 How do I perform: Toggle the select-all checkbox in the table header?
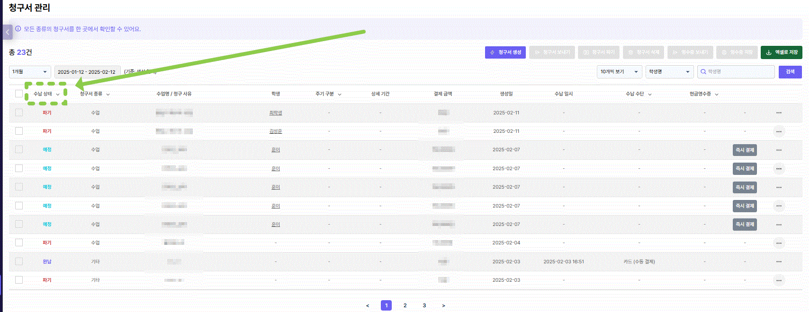pos(19,94)
